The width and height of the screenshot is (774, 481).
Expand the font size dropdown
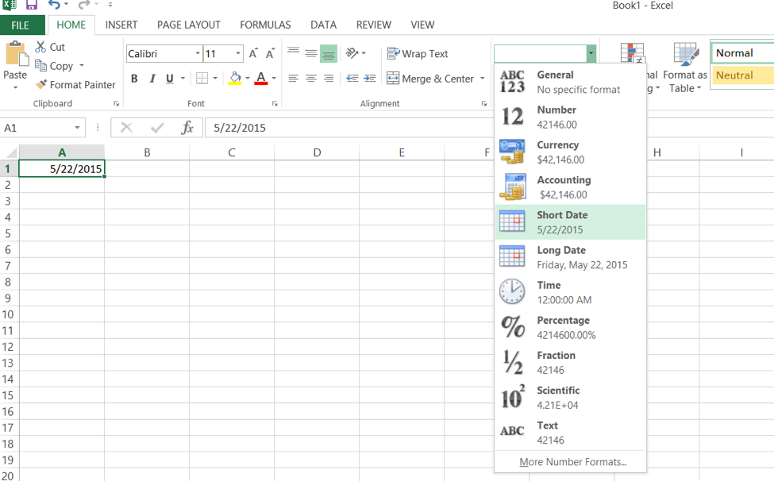click(x=238, y=53)
